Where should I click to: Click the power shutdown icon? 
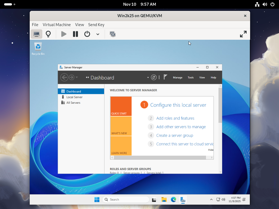point(87,34)
